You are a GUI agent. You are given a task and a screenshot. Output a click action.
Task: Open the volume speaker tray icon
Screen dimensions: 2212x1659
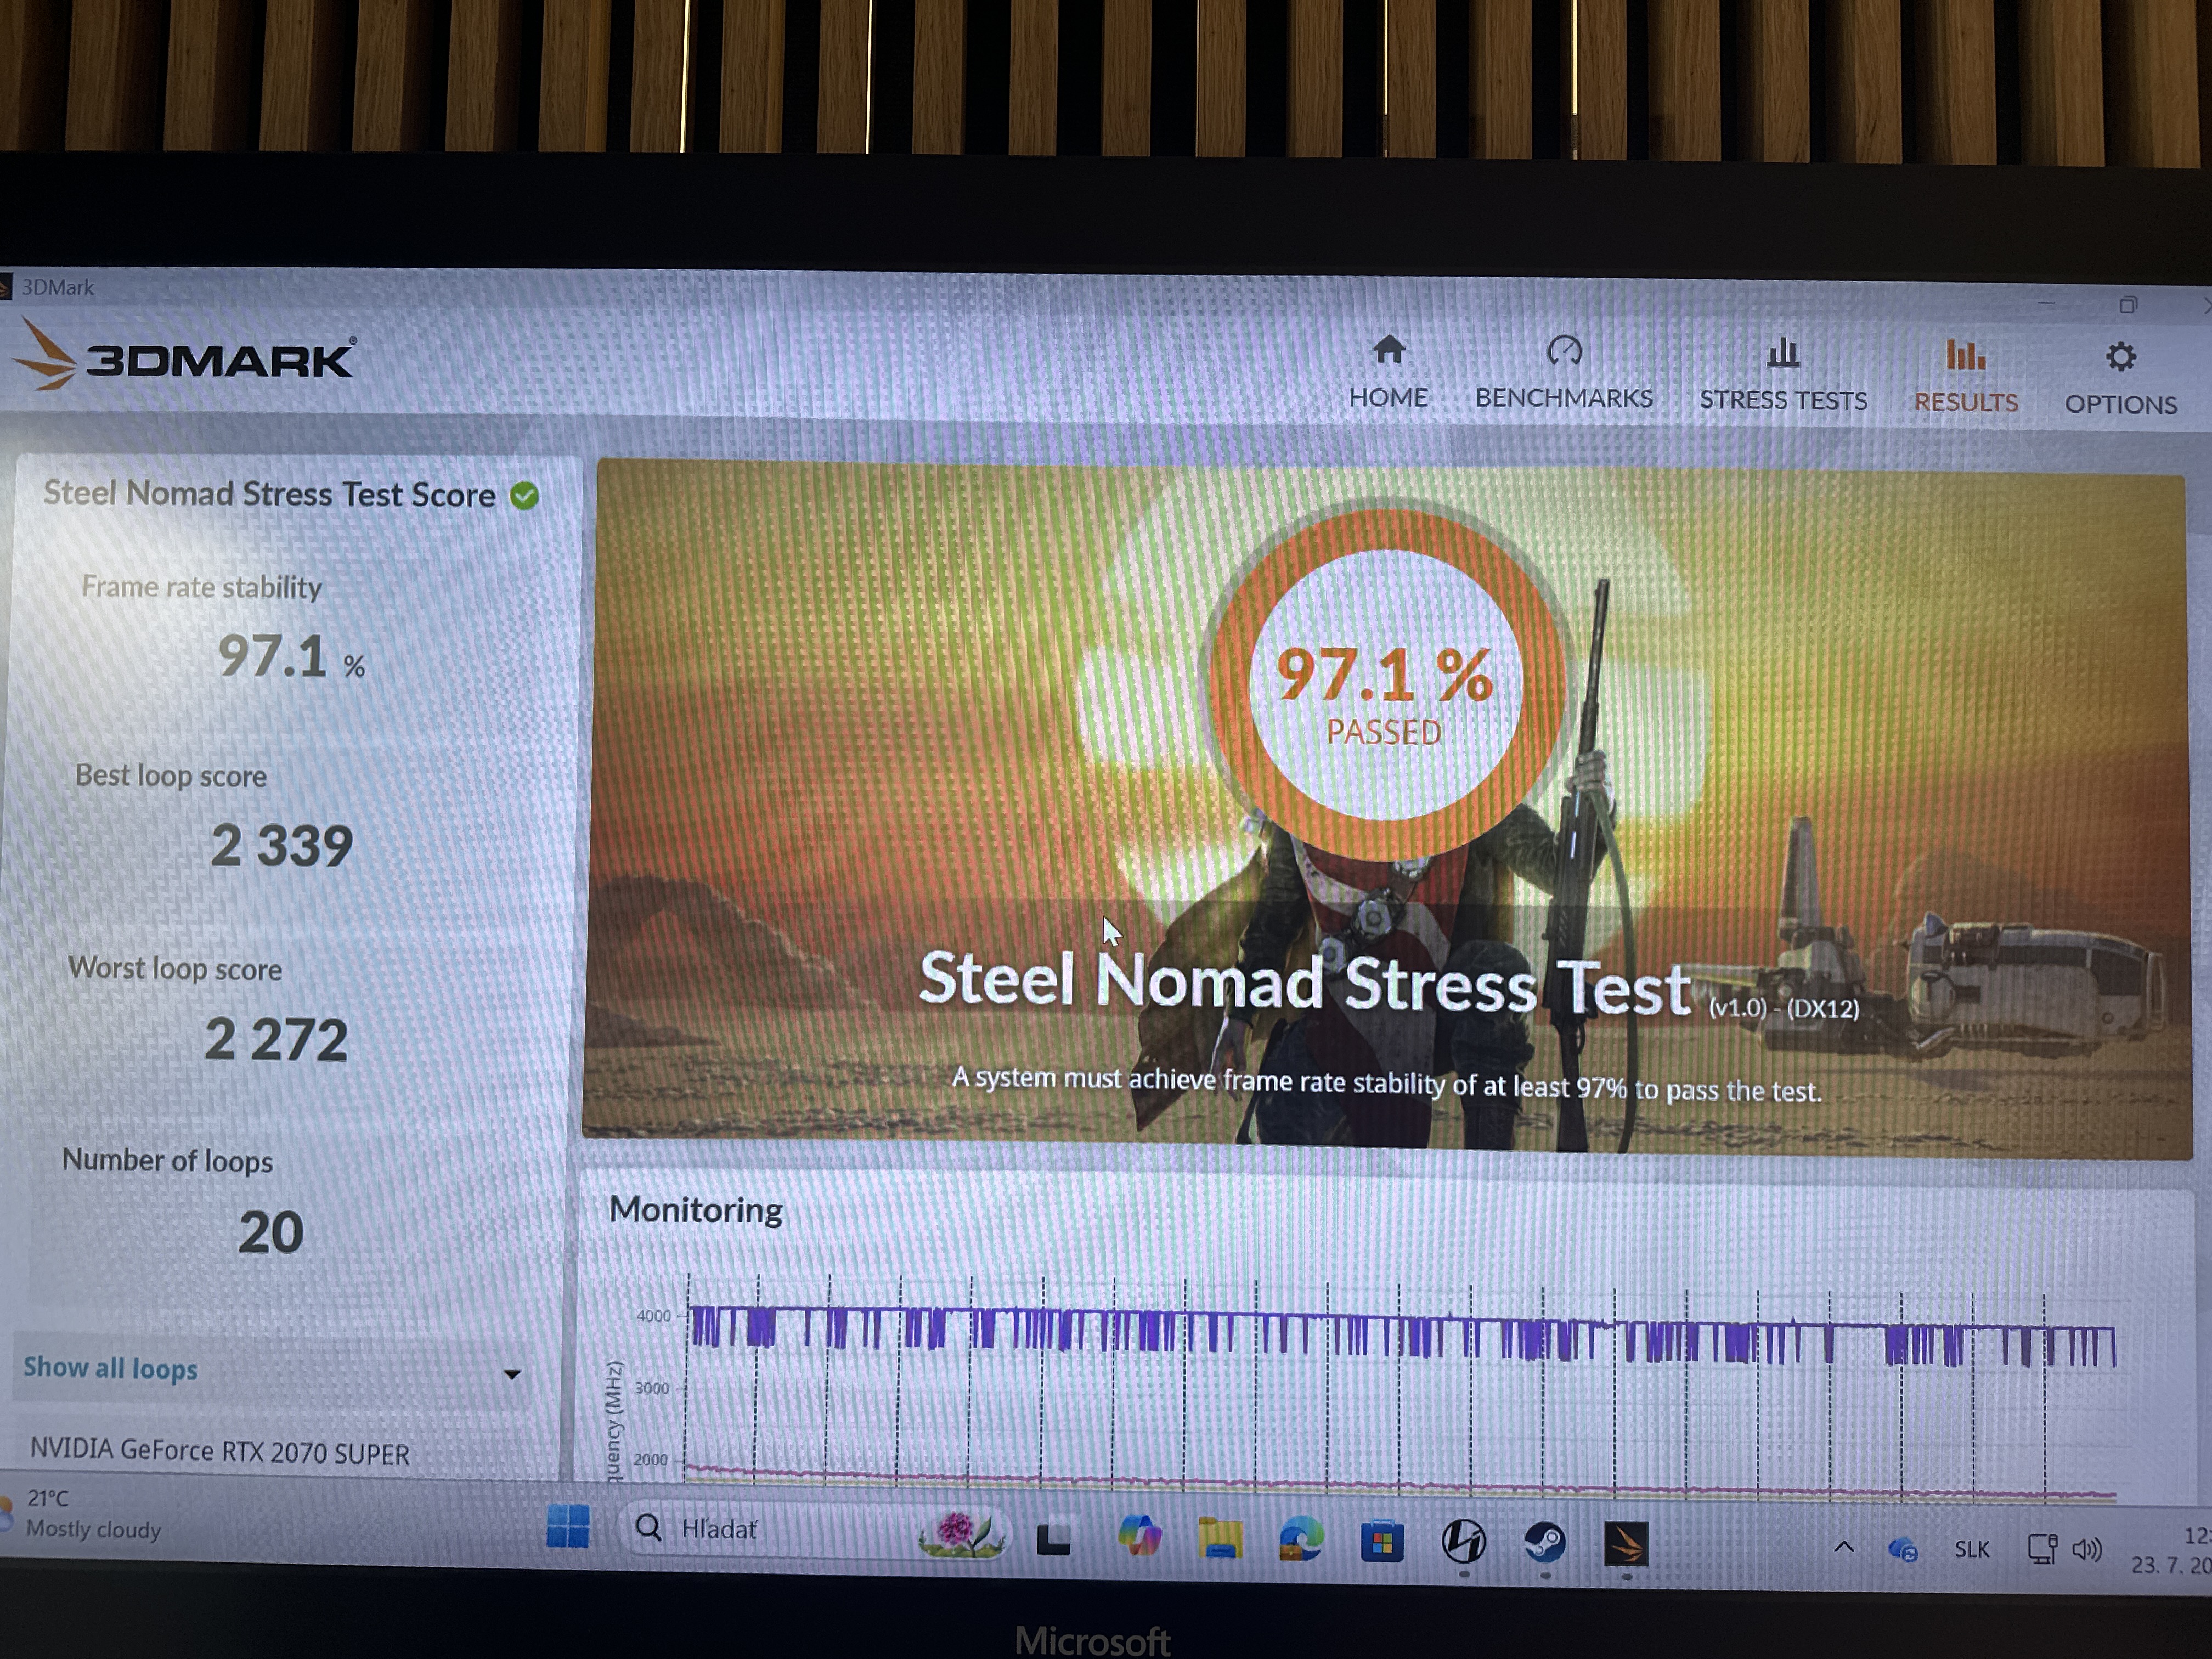[x=2087, y=1551]
